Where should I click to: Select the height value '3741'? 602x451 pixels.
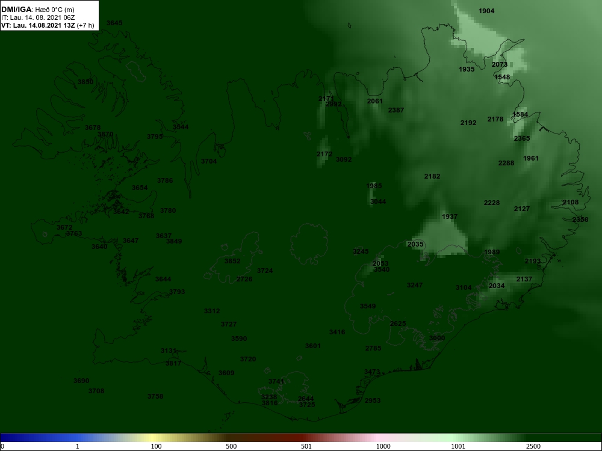click(276, 381)
